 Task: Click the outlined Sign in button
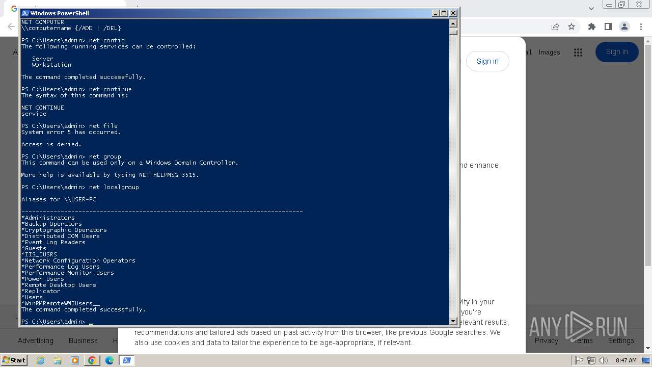pos(487,61)
